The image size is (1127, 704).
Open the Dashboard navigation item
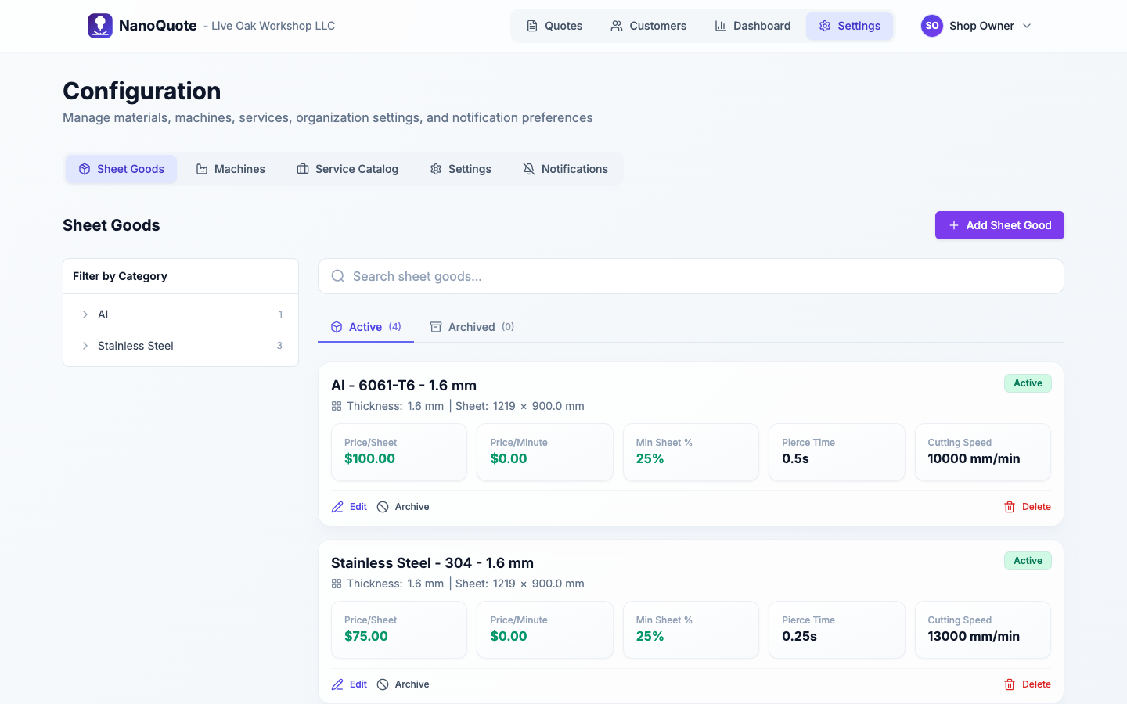pyautogui.click(x=752, y=26)
